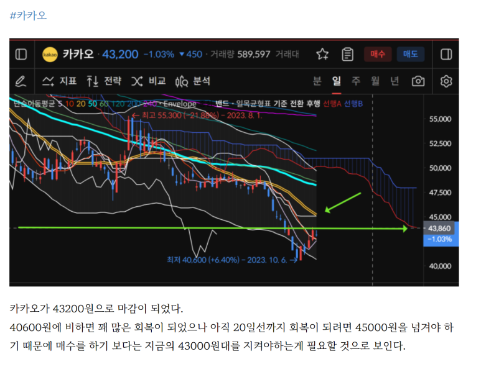Click the 55,000 price axis label
The image size is (481, 372).
click(x=440, y=119)
